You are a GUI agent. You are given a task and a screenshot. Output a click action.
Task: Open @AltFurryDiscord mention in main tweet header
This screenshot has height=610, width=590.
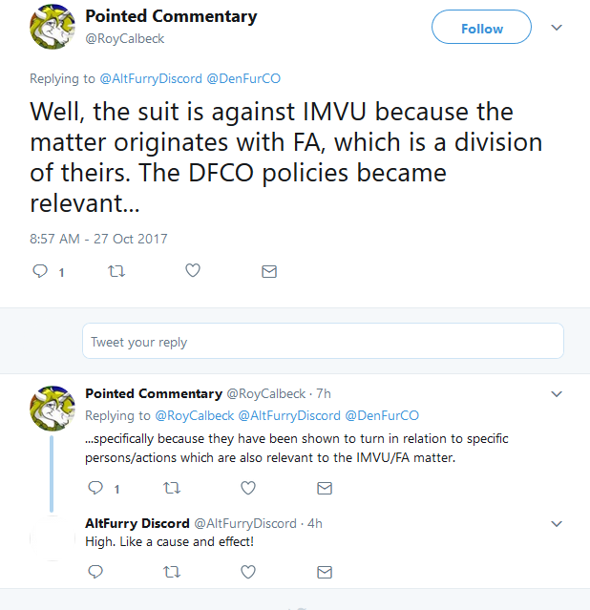[x=151, y=78]
